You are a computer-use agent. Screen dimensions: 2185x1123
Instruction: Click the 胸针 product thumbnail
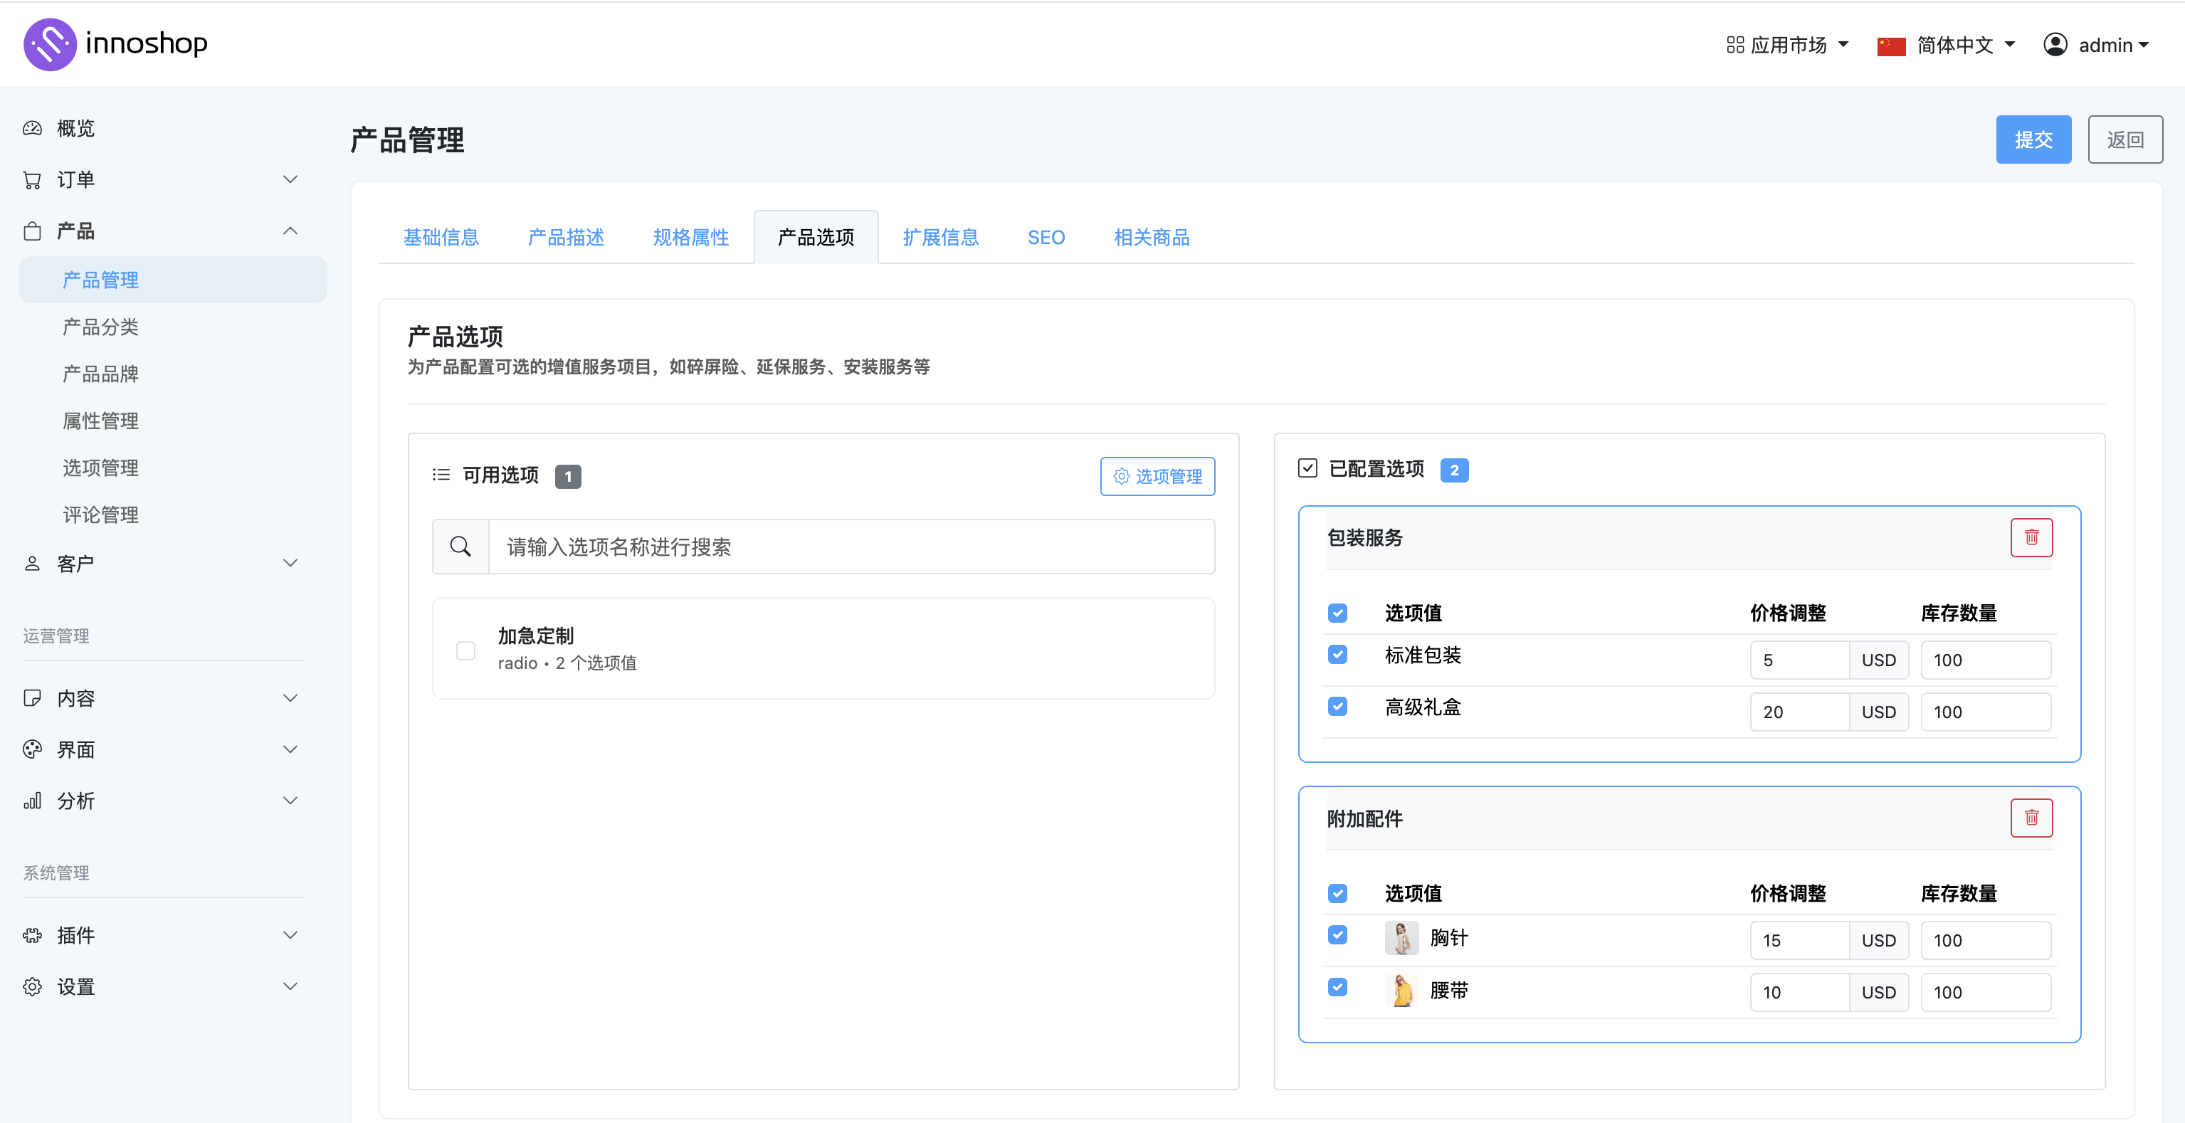point(1401,938)
